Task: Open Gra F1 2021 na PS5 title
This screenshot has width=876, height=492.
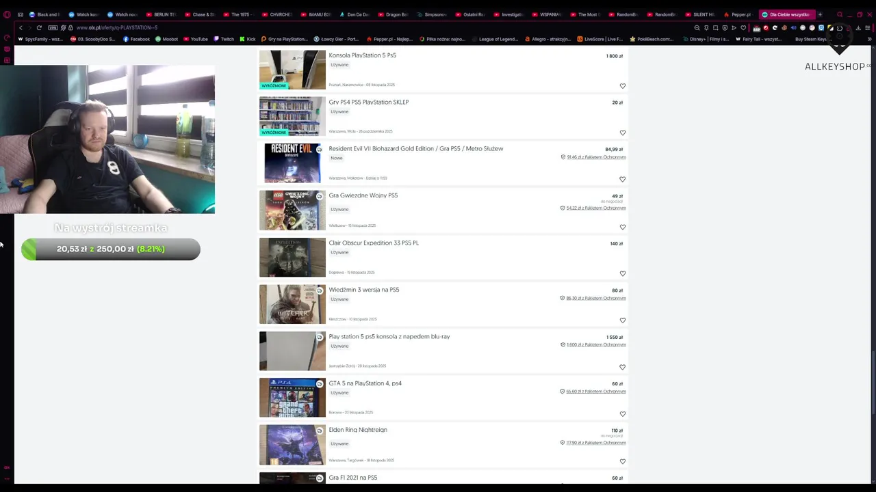Action: coord(352,478)
